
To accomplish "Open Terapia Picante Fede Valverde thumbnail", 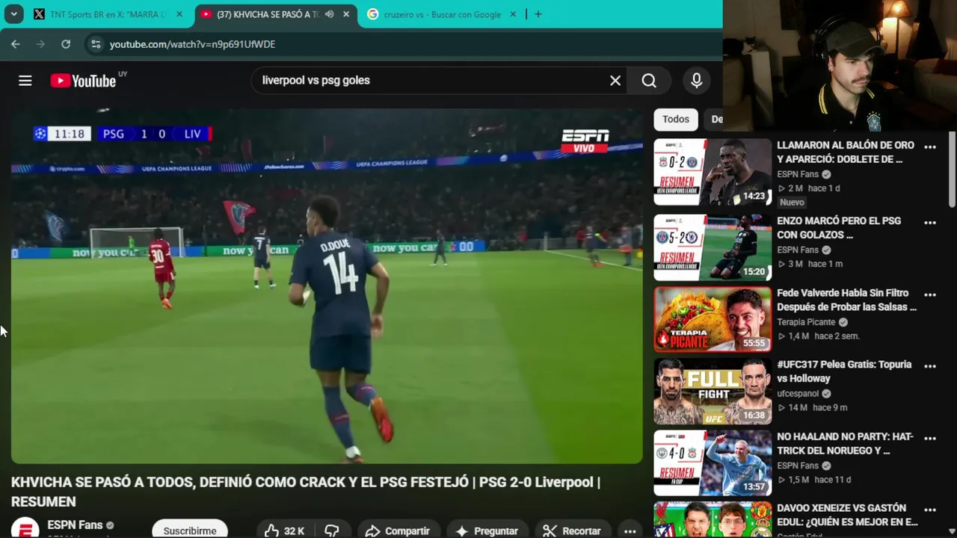I will (x=713, y=319).
